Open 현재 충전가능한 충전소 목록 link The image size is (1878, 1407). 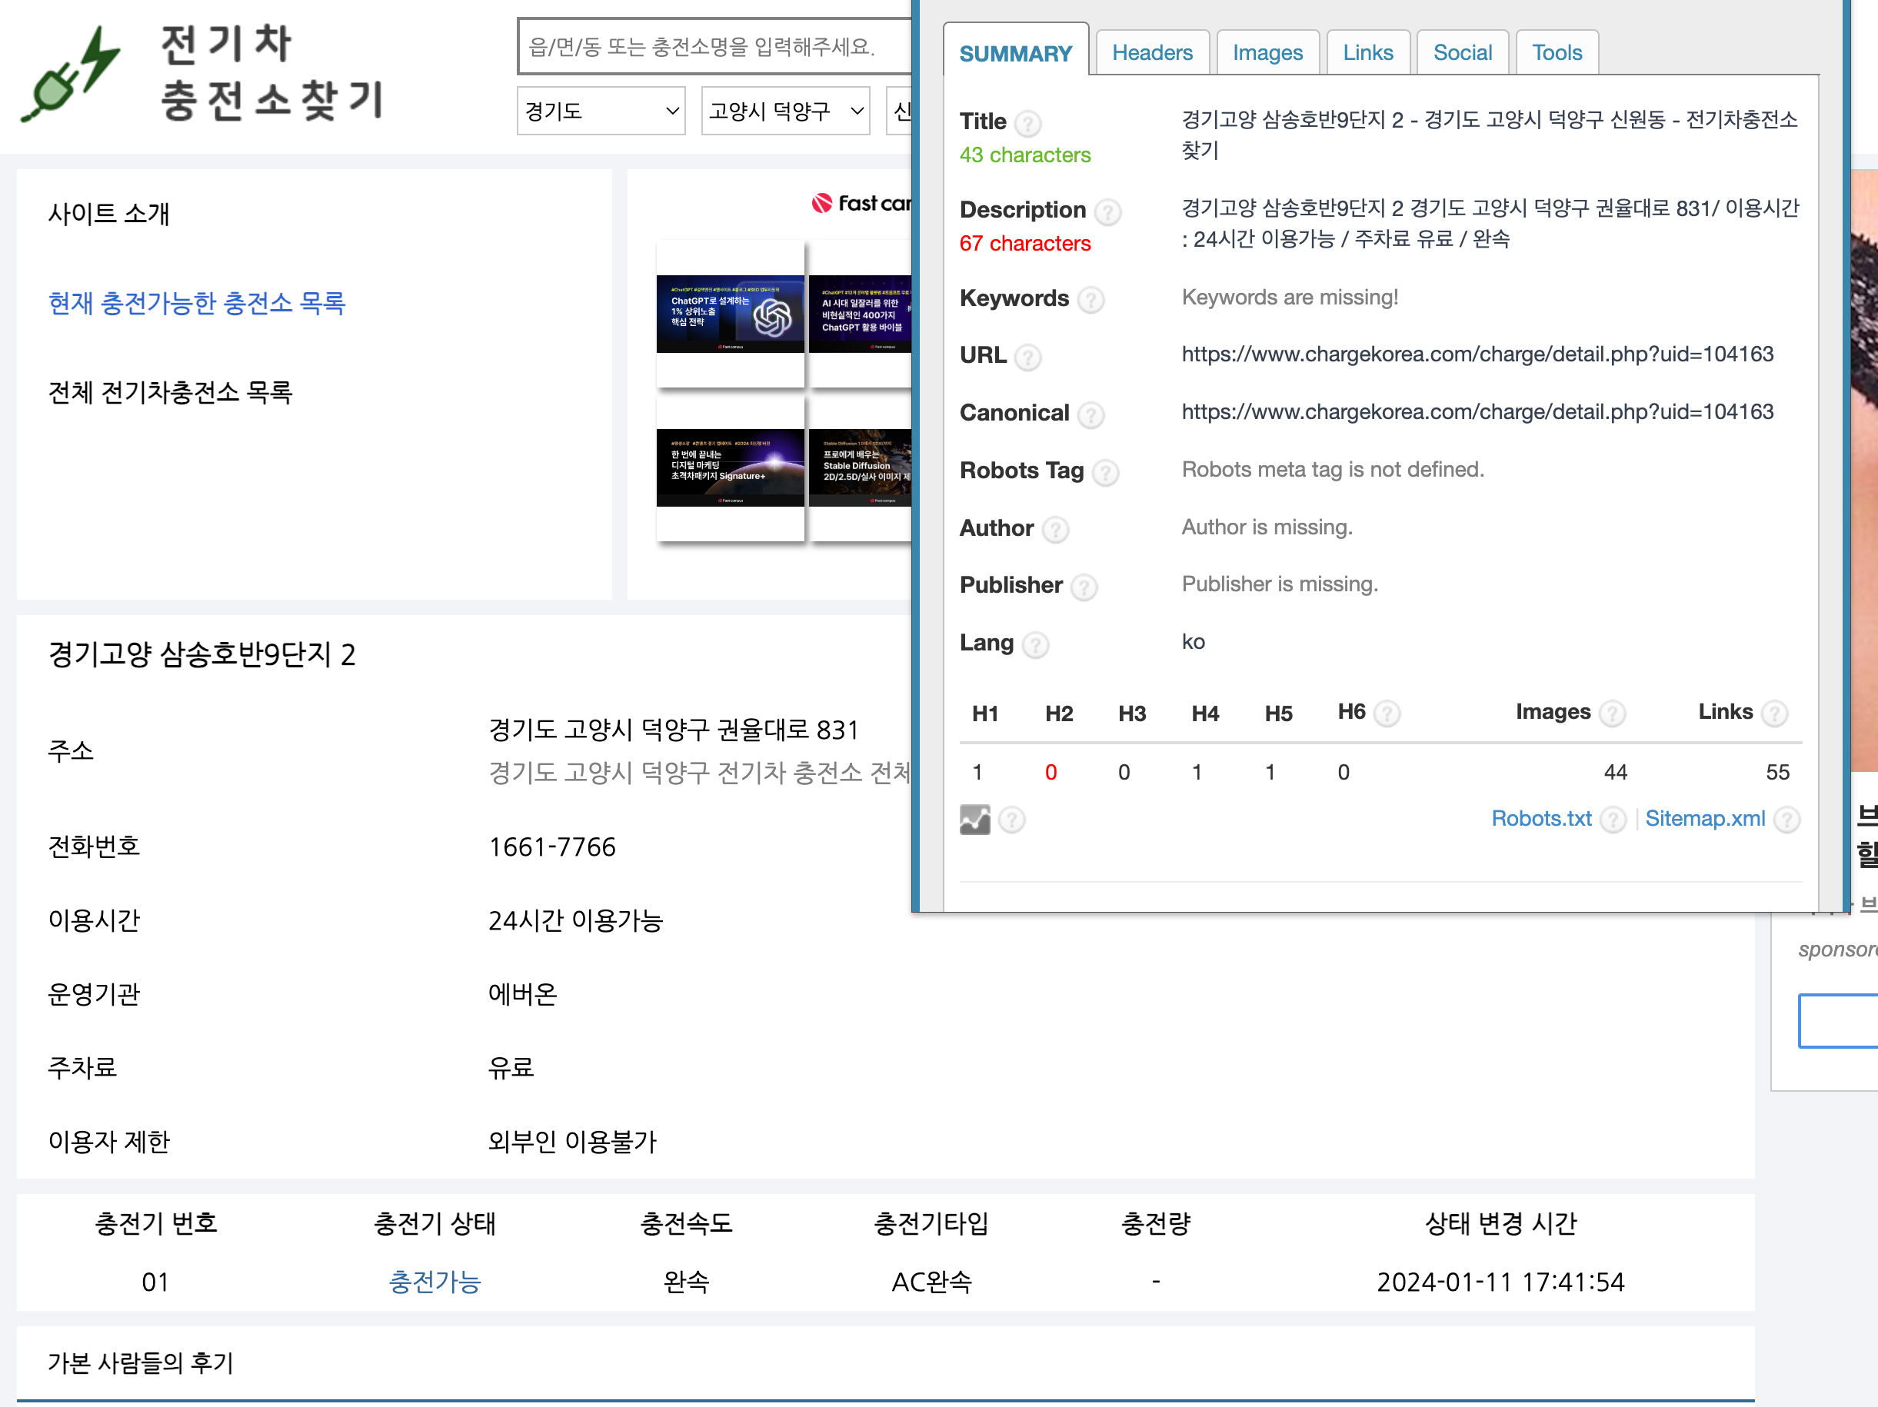(197, 303)
